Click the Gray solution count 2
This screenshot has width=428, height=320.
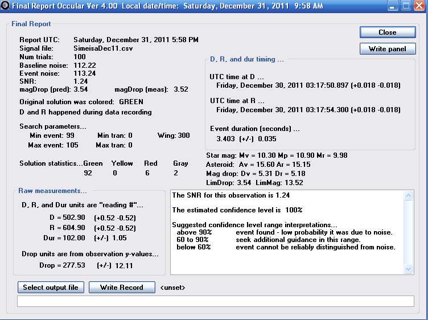tap(176, 173)
